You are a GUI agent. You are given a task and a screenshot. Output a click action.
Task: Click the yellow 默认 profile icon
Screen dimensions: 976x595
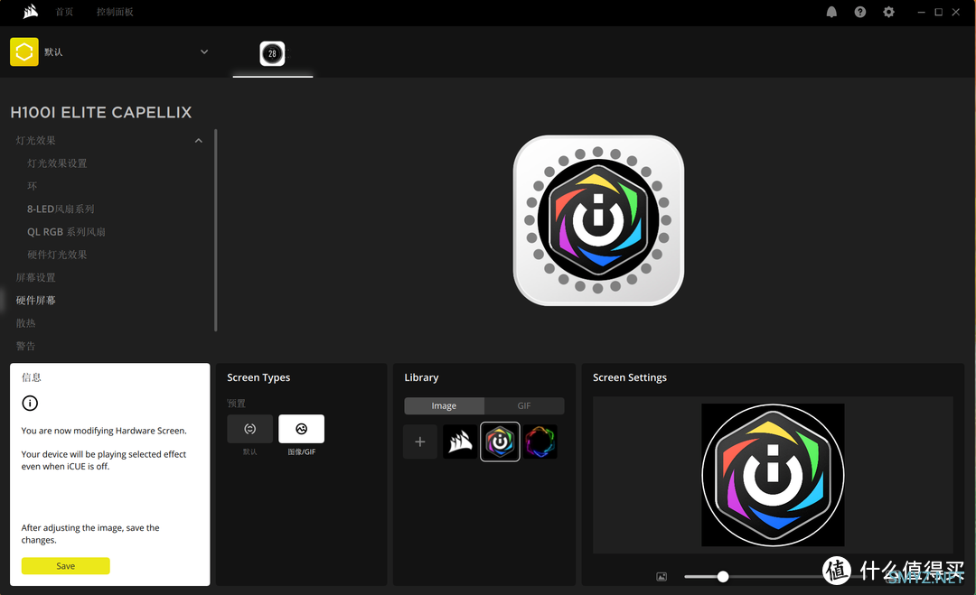pos(24,51)
